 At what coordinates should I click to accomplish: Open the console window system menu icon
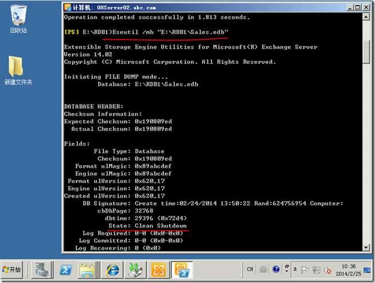click(x=68, y=7)
